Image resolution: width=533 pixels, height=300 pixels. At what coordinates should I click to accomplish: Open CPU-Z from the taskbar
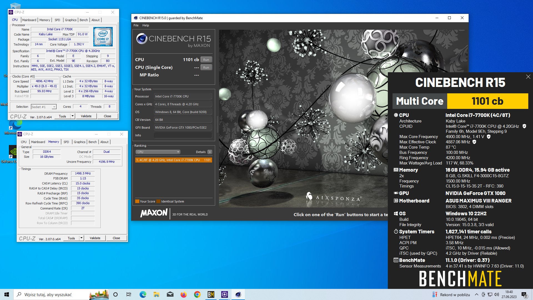tap(225, 294)
